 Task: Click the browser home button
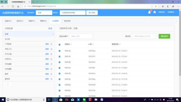(18, 6)
